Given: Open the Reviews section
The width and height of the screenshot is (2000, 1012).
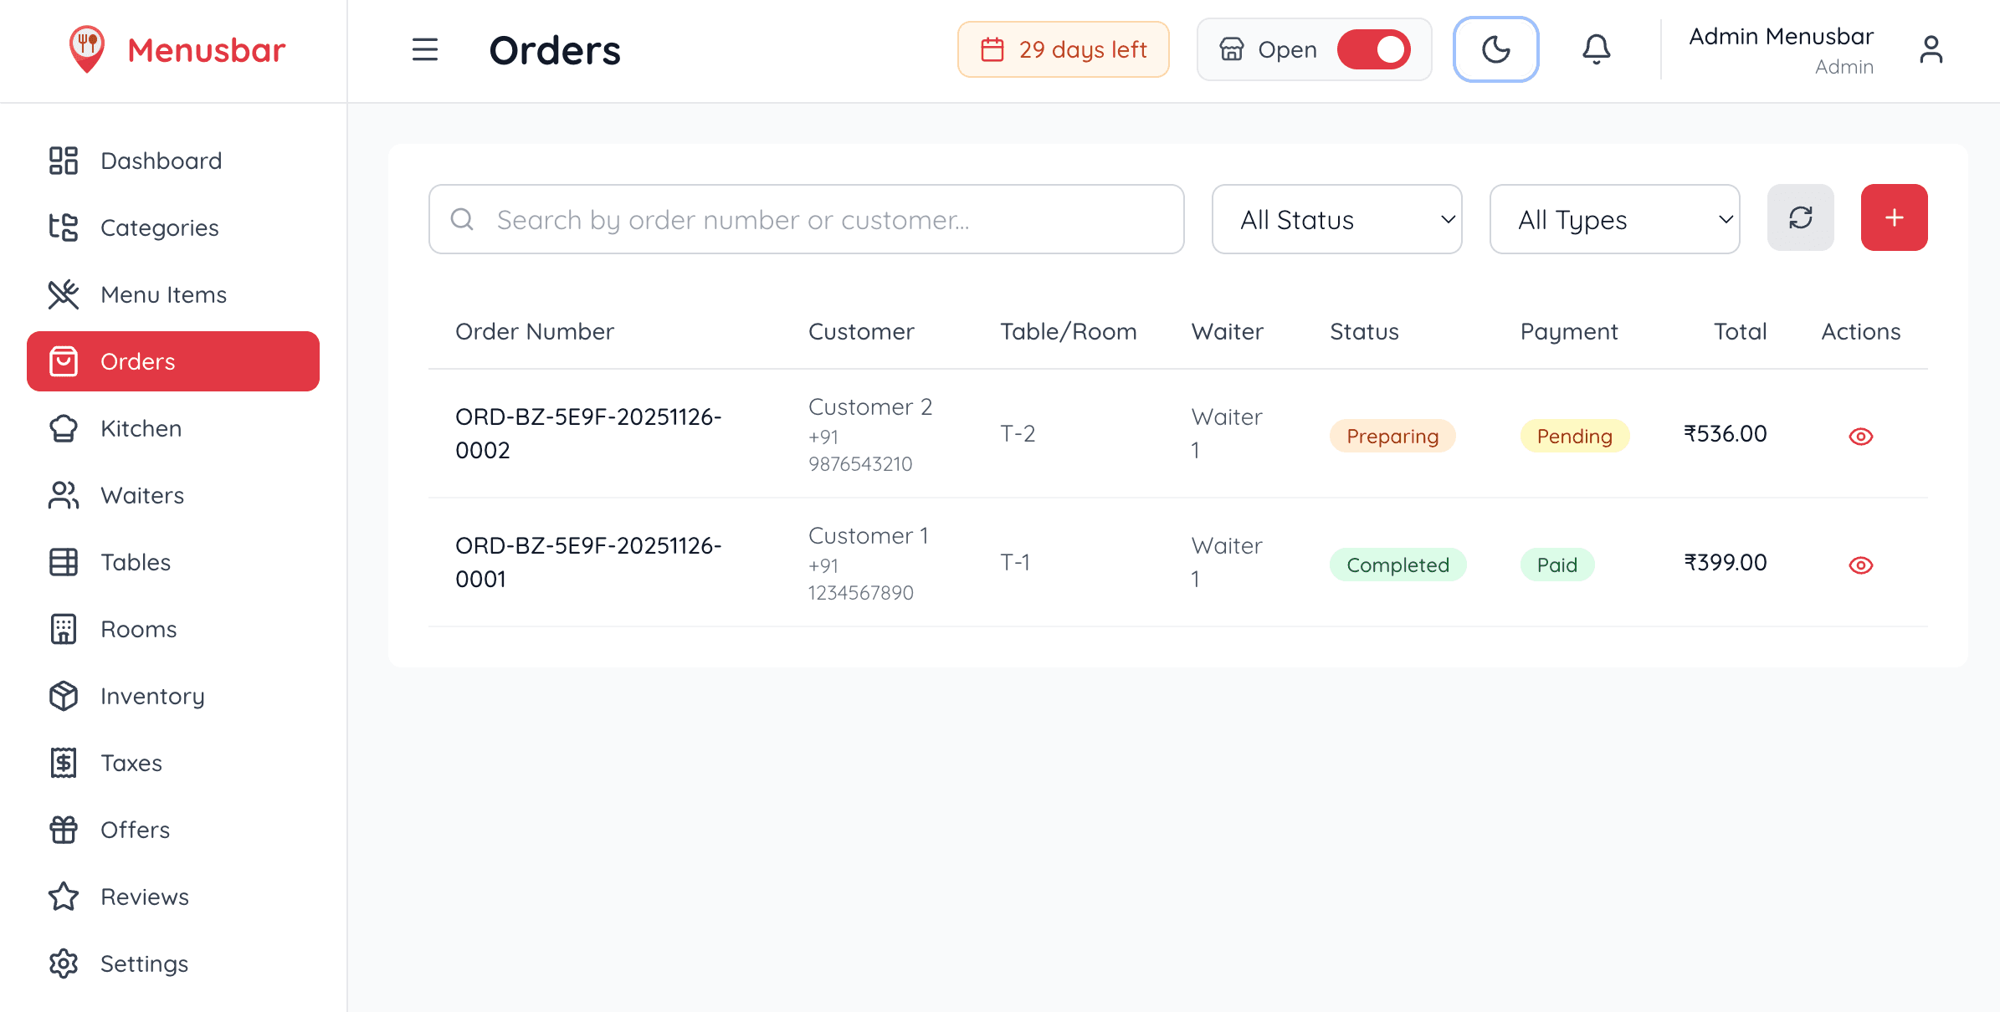Looking at the screenshot, I should pos(144,897).
